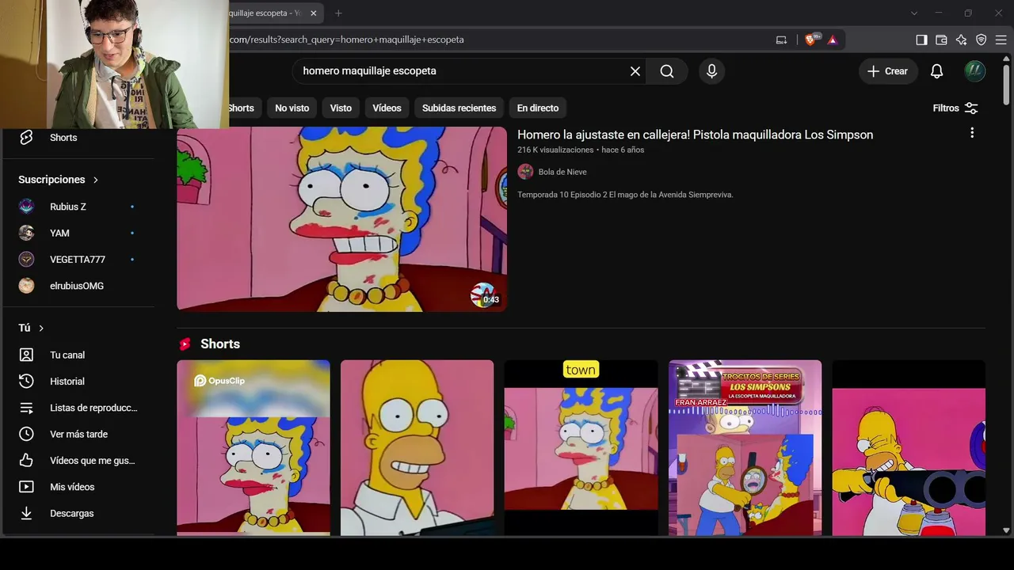Screen dimensions: 1014x570
Task: Close the 'maquillaje escopeta' browser tab
Action: 314,13
